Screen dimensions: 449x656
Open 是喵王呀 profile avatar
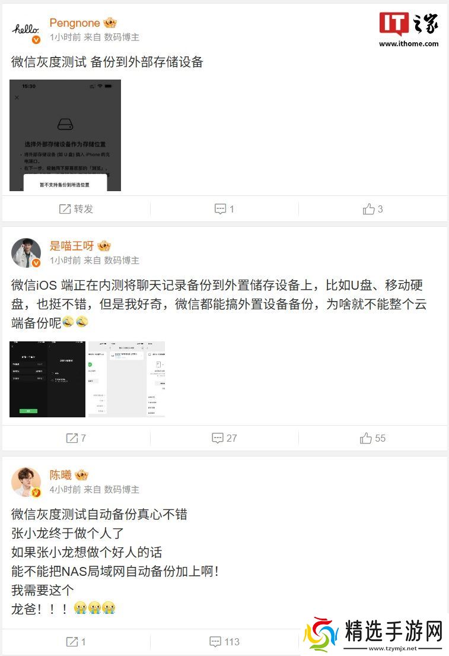coord(26,253)
